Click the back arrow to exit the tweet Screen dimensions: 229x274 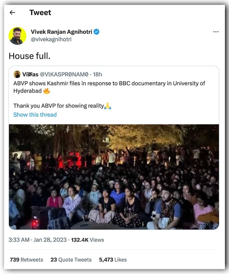click(x=12, y=12)
